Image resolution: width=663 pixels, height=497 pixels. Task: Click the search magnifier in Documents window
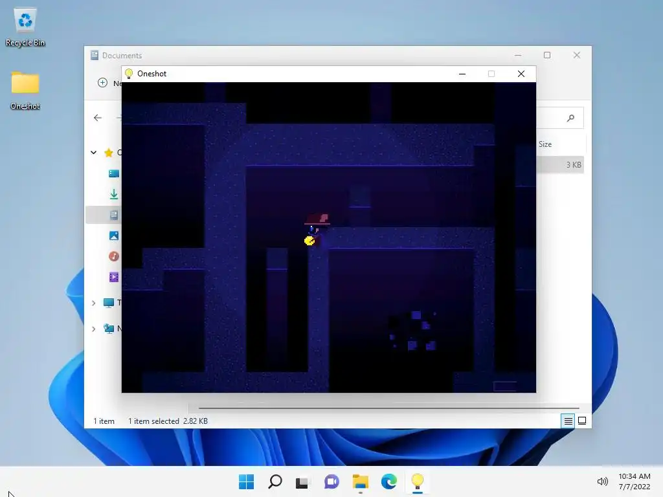(x=570, y=118)
